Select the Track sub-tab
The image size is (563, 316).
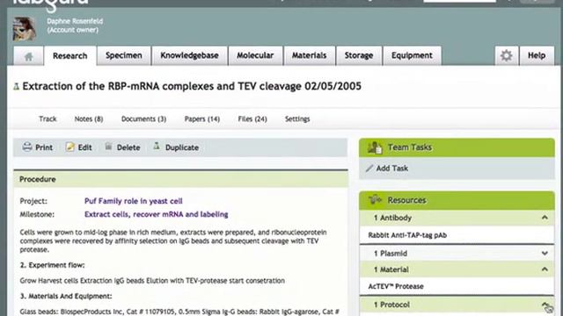tap(48, 119)
